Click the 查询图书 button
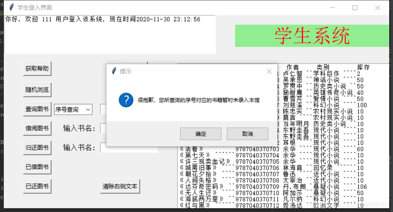393x212 pixels. (x=37, y=109)
